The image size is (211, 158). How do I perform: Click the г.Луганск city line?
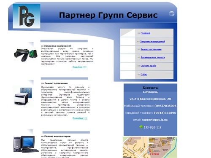point(150,92)
